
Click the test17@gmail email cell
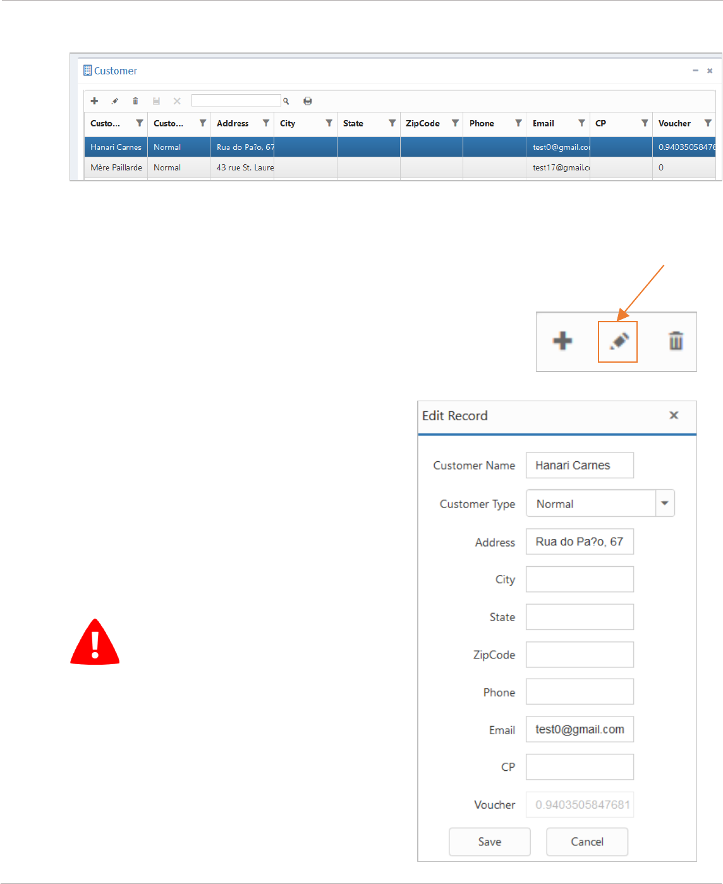tap(558, 167)
